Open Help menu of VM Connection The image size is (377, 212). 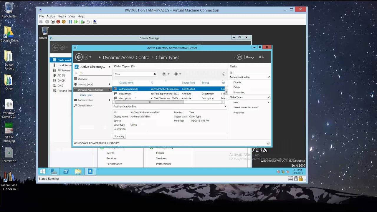pos(81,16)
